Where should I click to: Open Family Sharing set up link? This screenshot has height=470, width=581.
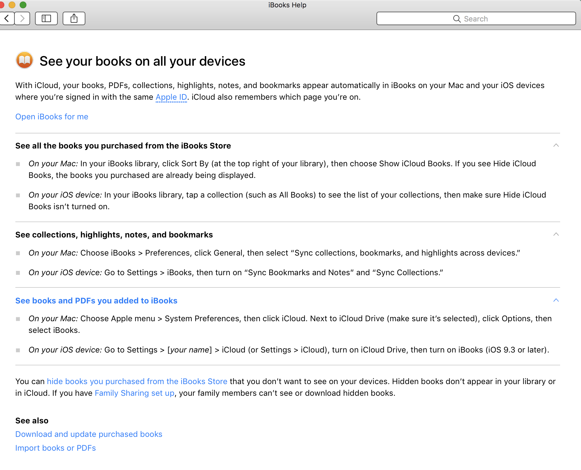click(135, 393)
